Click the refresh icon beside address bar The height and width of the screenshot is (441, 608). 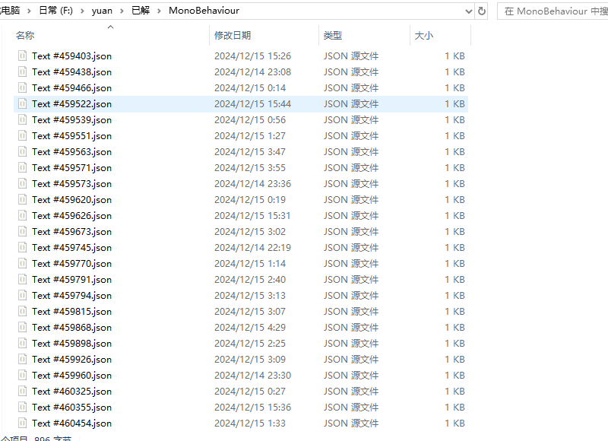point(481,11)
